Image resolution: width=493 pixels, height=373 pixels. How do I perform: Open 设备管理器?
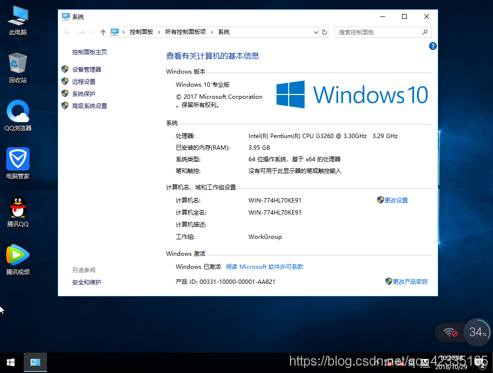[87, 69]
